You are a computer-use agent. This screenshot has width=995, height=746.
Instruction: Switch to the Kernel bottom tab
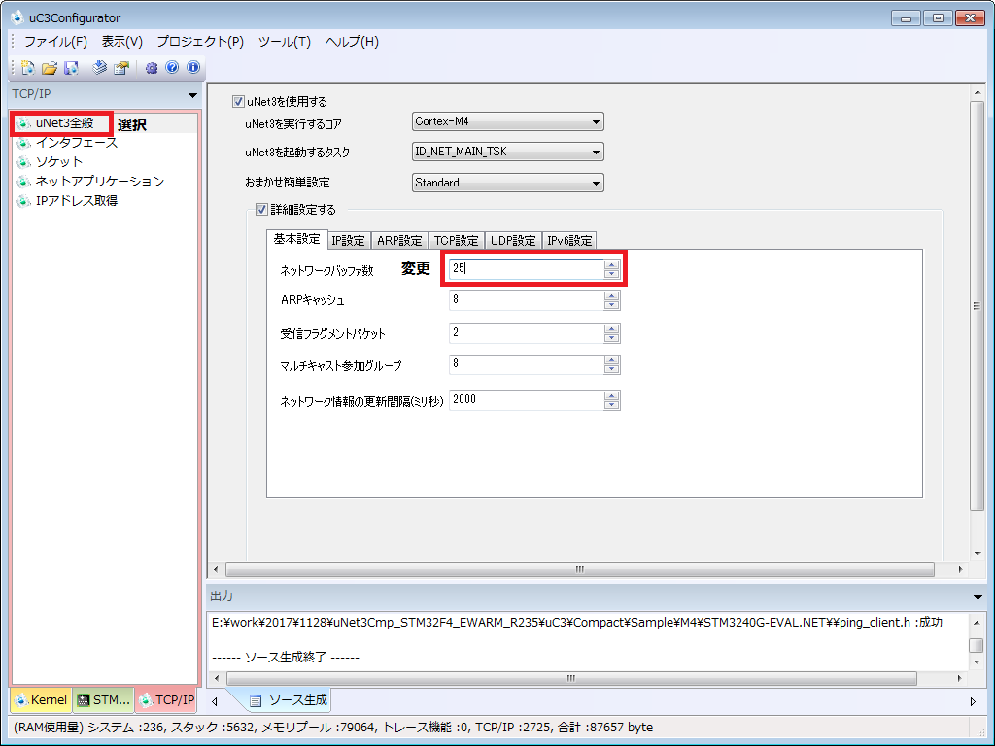(41, 699)
